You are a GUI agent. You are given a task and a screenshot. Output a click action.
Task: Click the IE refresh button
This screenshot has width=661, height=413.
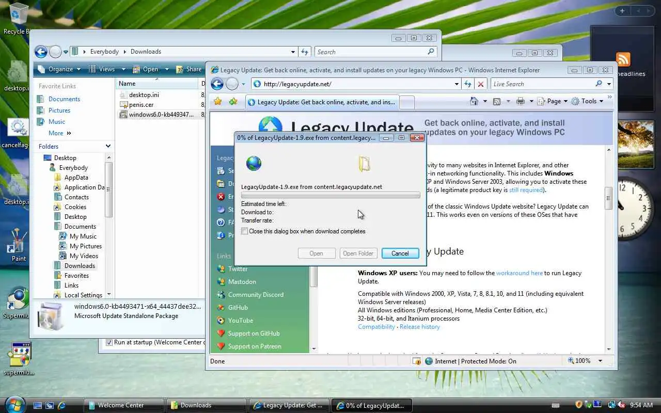click(468, 84)
